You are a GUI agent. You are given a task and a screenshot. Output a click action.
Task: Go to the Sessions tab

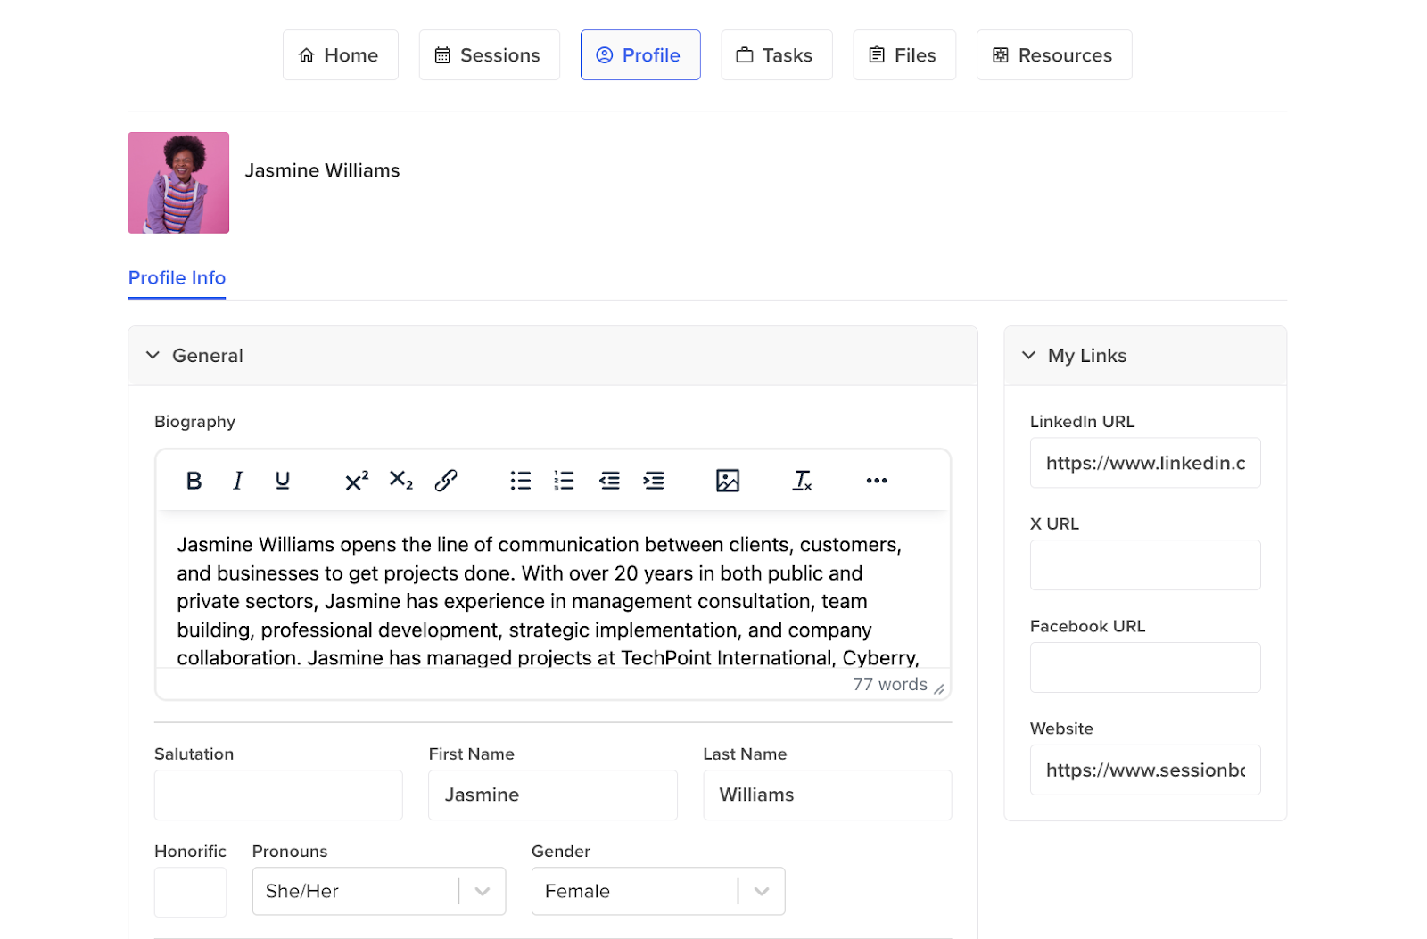click(x=489, y=55)
